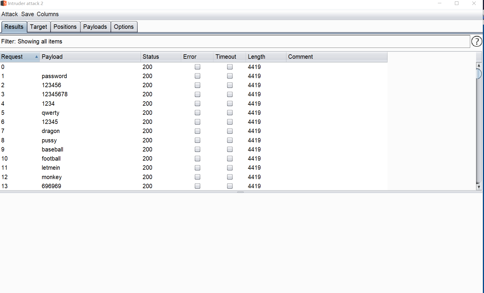This screenshot has width=484, height=293.
Task: Click the Request column sort arrow
Action: pos(36,57)
